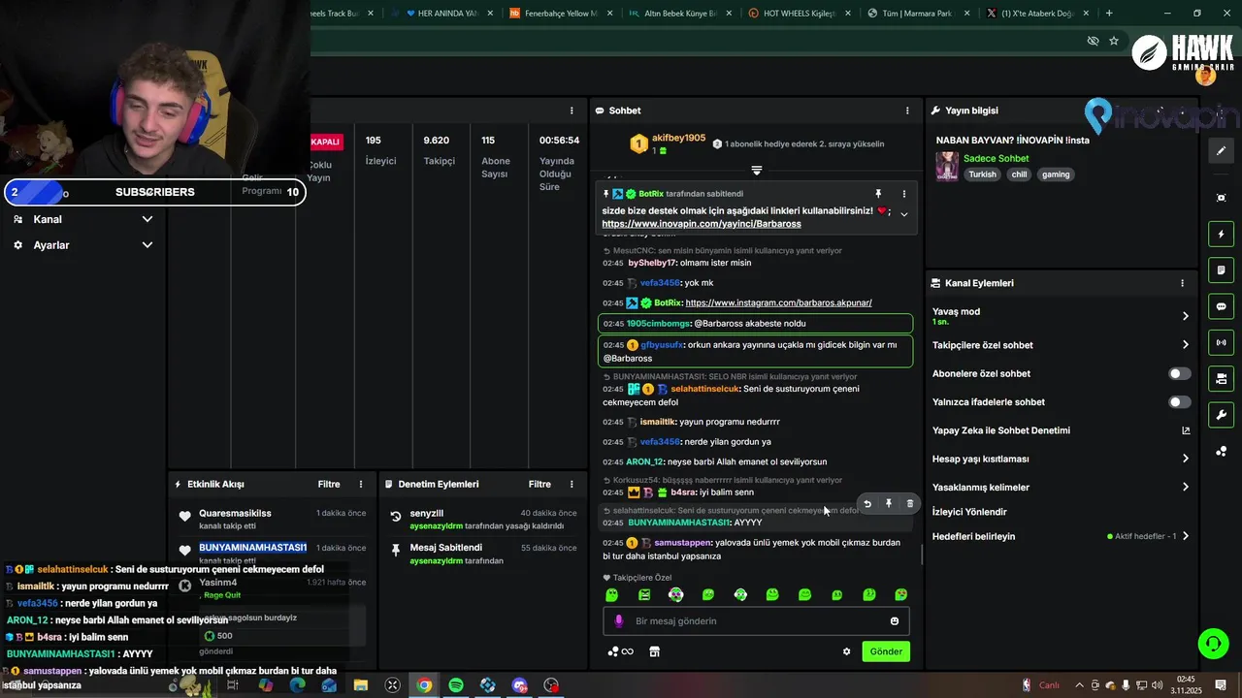The height and width of the screenshot is (698, 1242).
Task: Open Sohbet panel three-dot menu
Action: 907,111
